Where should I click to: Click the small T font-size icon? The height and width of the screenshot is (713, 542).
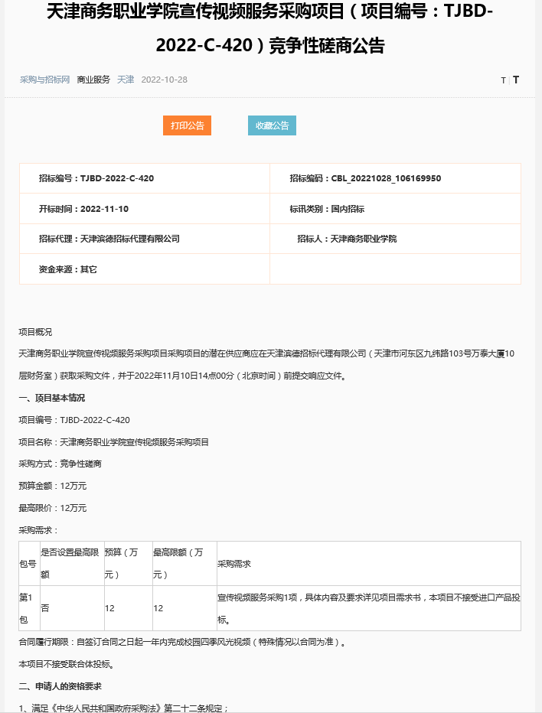(x=503, y=80)
